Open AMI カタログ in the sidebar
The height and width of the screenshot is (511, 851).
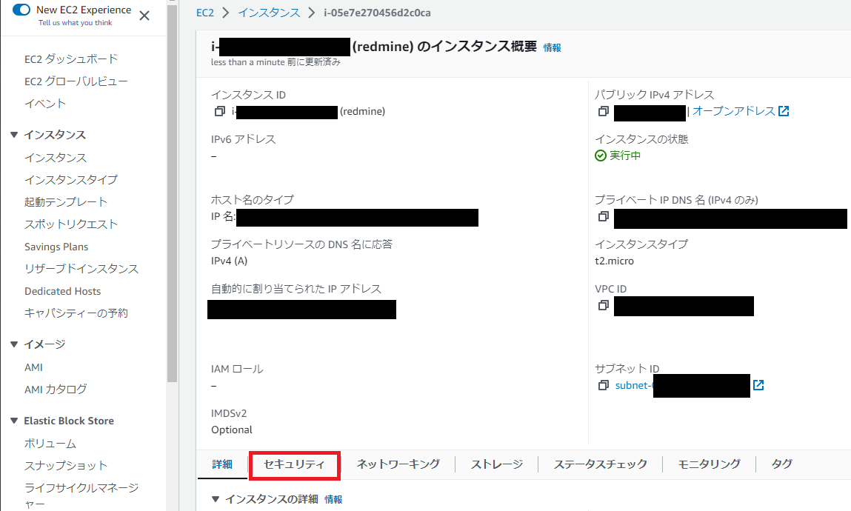pos(56,390)
